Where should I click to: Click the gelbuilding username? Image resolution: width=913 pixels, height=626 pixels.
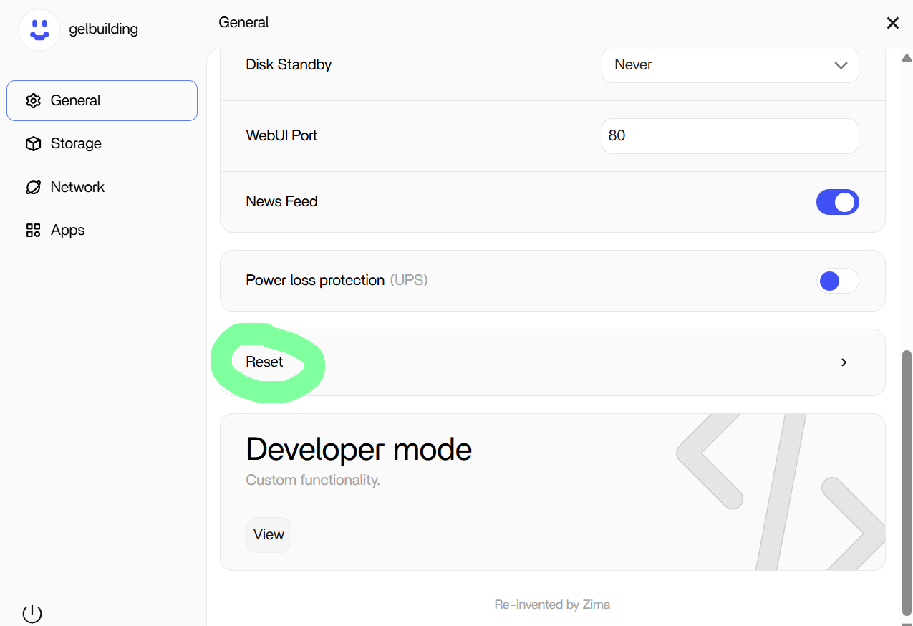(103, 29)
